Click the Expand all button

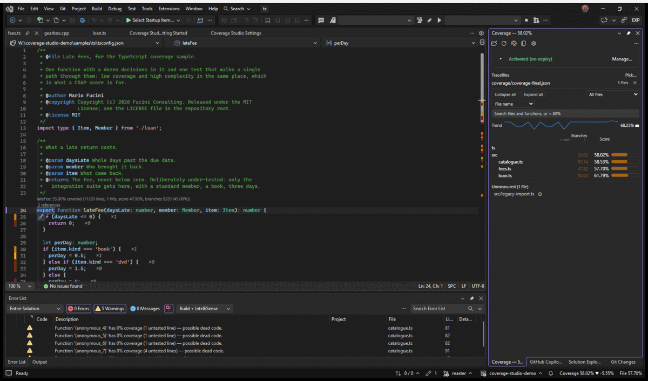[534, 94]
